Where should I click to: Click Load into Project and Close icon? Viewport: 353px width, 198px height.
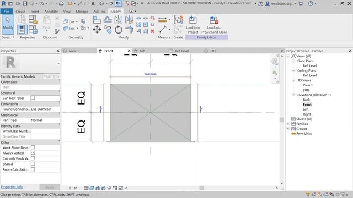point(214,25)
